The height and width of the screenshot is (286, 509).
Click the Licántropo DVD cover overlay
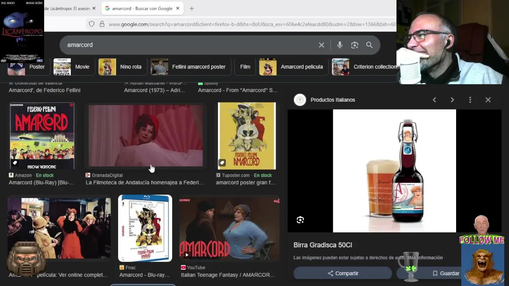pos(22,31)
